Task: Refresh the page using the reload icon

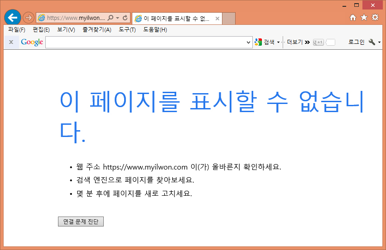Action: 125,18
